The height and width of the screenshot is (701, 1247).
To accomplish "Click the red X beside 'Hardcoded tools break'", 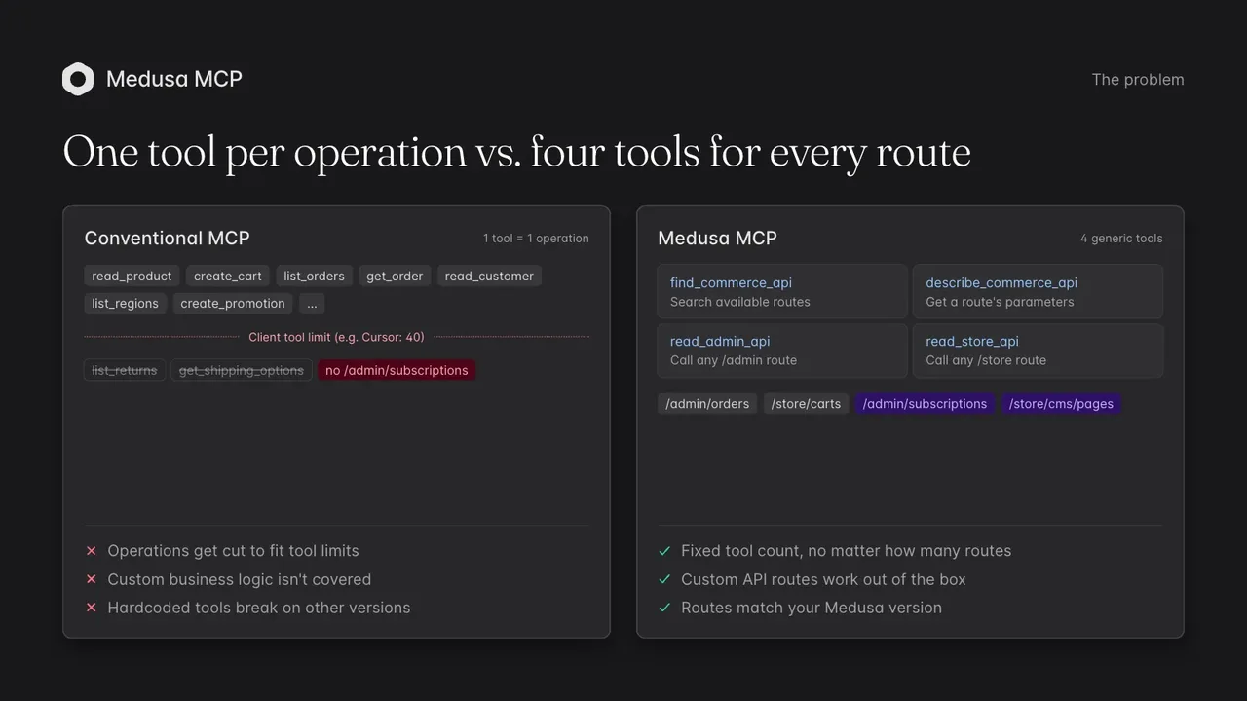I will pos(92,608).
